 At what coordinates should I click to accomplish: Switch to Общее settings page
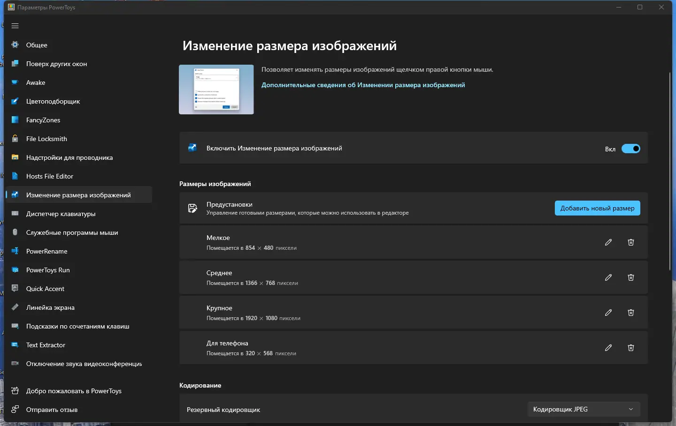click(x=15, y=45)
